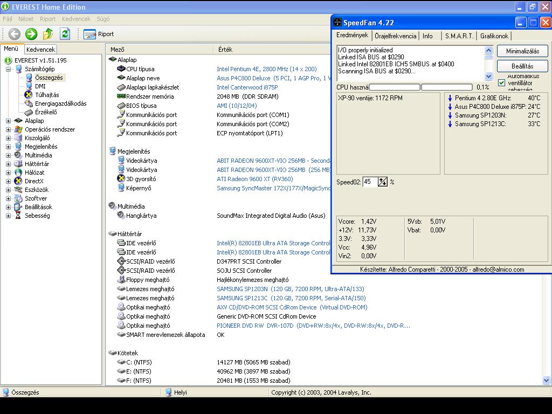The width and height of the screenshot is (552, 414).
Task: Toggle the Automatikus ventillátor sebesség checkbox
Action: pyautogui.click(x=502, y=83)
